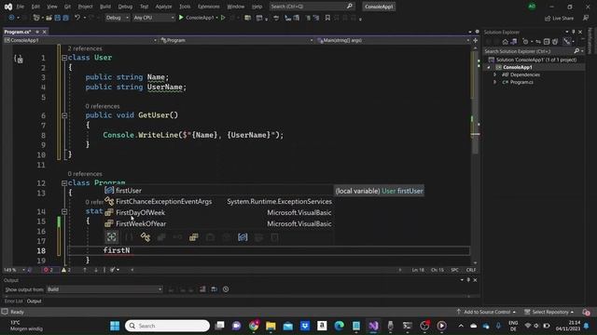Toggle the expander filter at left of IntelliSense bar
597x335 pixels.
pos(112,237)
